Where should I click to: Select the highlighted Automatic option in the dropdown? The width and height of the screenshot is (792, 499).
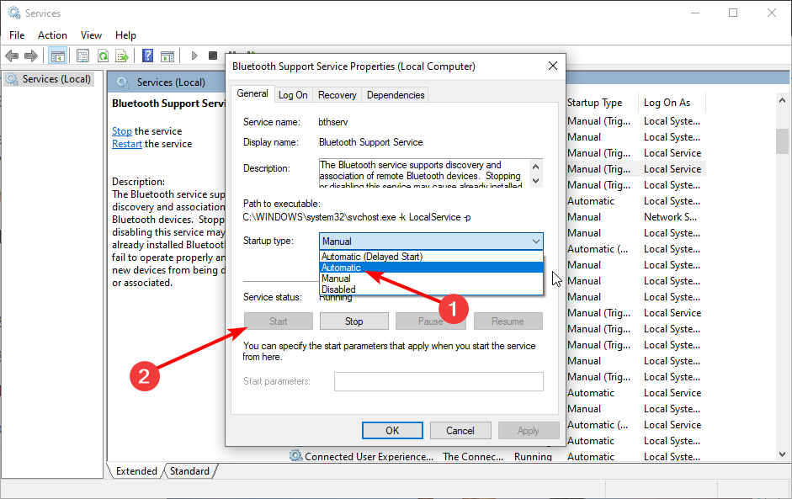[x=432, y=268]
